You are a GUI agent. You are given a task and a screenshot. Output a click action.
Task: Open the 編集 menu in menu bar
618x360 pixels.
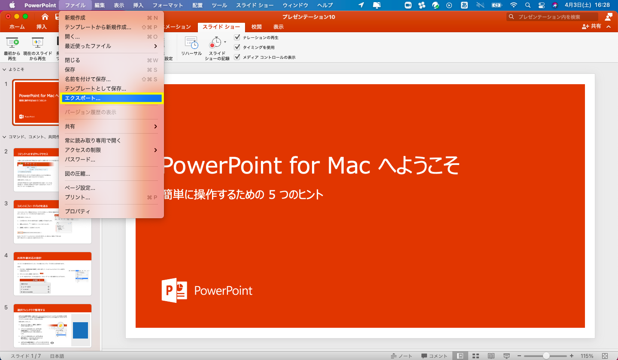pyautogui.click(x=100, y=5)
